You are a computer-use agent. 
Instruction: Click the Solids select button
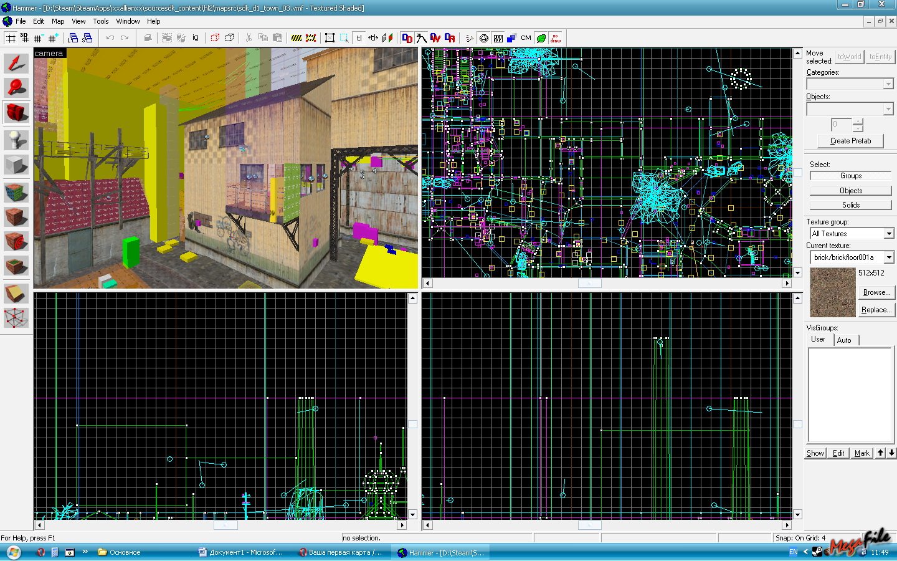pos(850,205)
